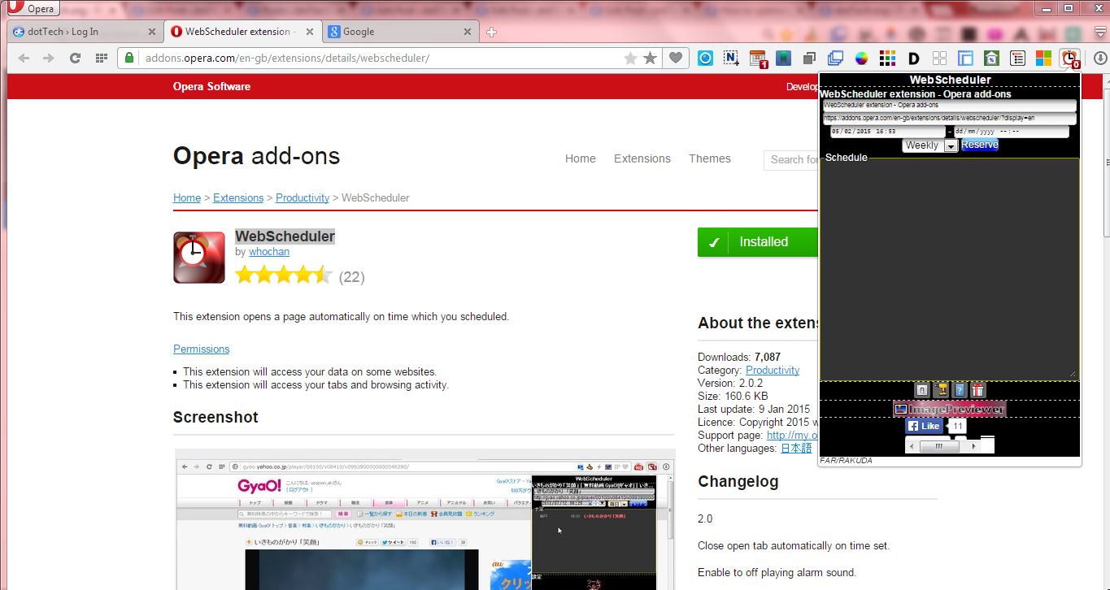Open the Weekly repeat dropdown
The height and width of the screenshot is (590, 1110).
(929, 145)
